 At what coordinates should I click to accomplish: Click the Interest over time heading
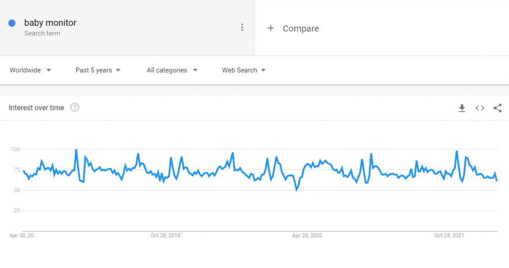coord(36,108)
